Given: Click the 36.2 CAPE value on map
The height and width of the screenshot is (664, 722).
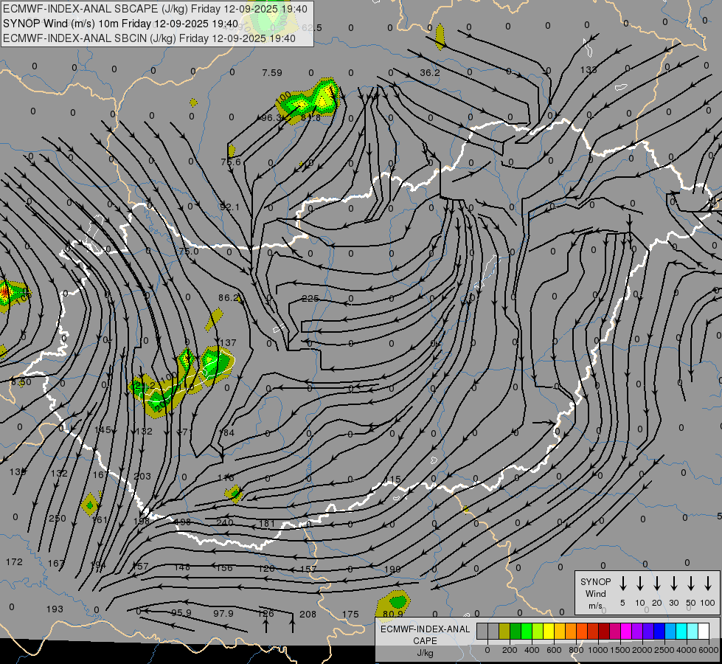Looking at the screenshot, I should tap(430, 73).
